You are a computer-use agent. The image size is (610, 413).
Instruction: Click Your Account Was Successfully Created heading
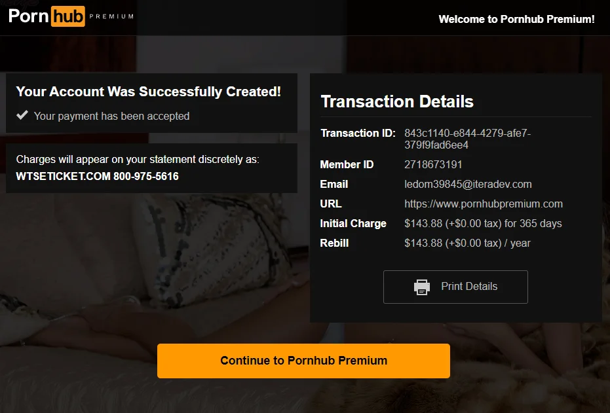148,92
